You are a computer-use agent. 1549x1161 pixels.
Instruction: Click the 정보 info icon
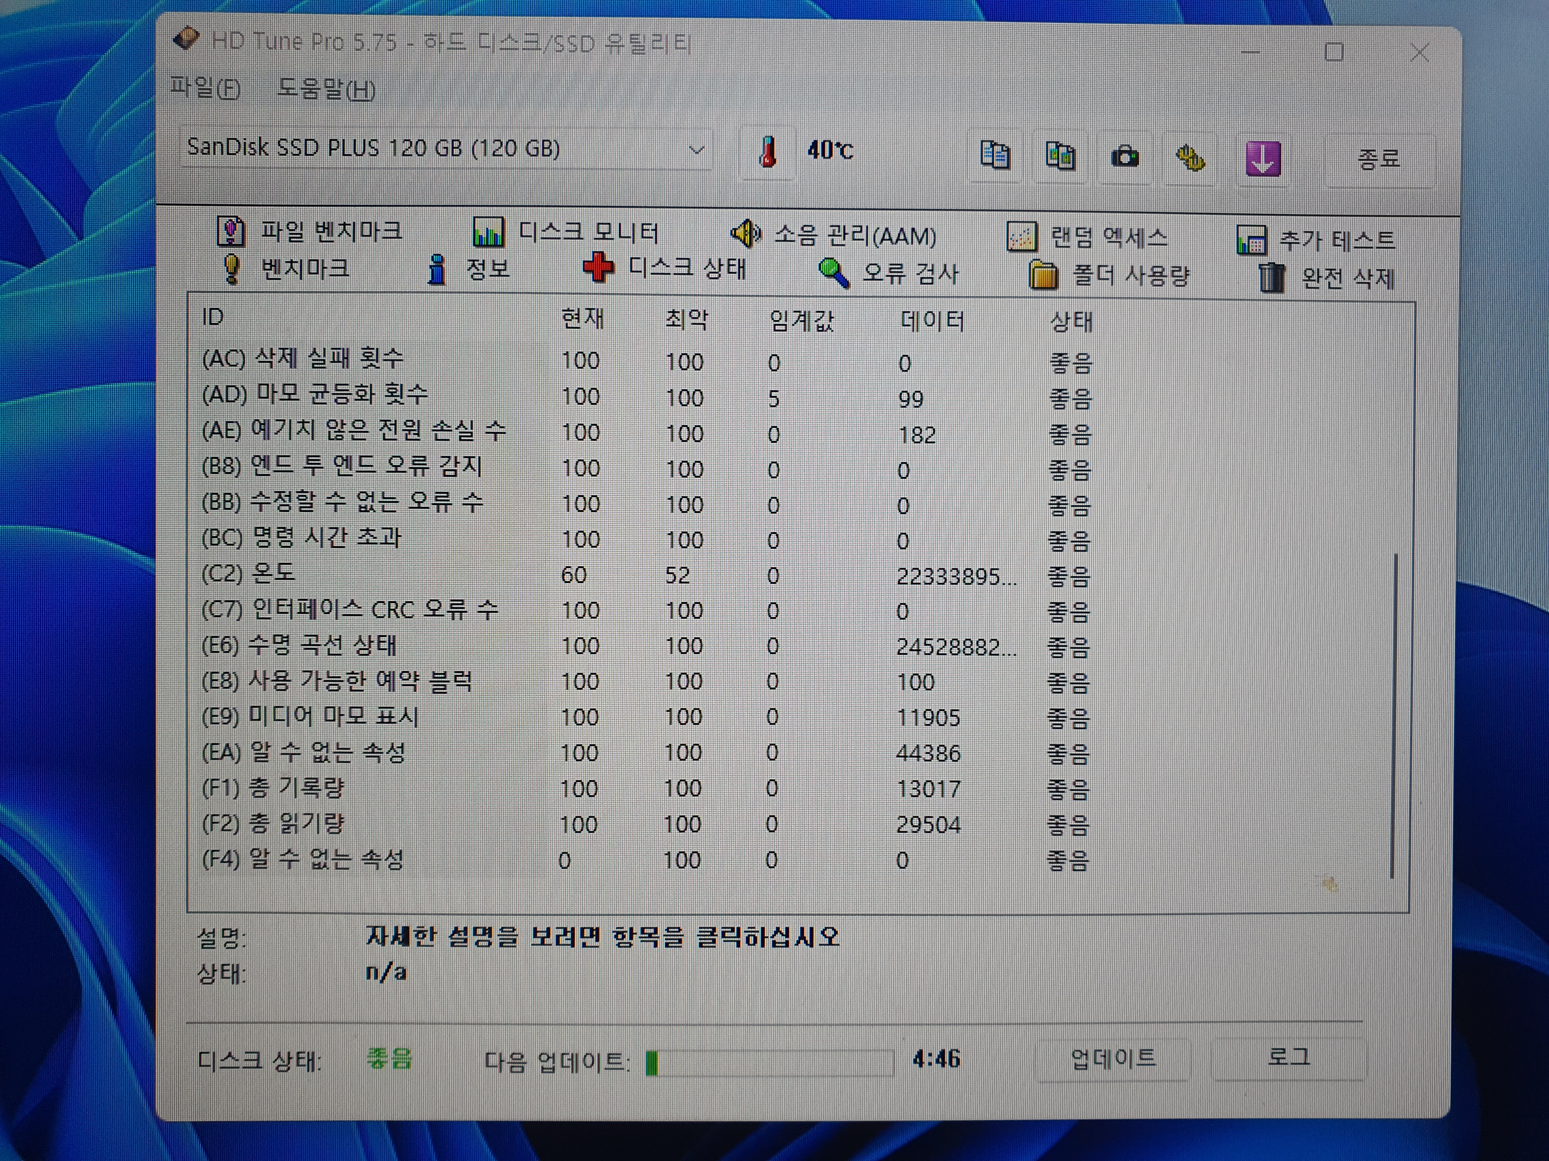coord(437,270)
